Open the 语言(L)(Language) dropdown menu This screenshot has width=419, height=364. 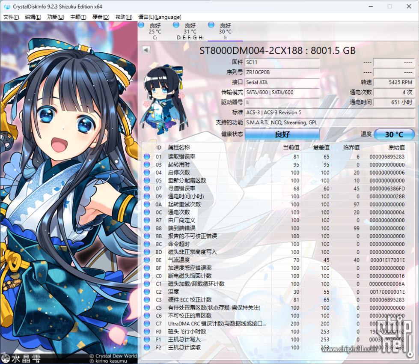(160, 17)
